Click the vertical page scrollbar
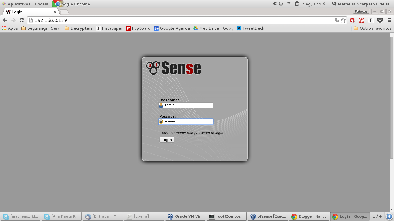The image size is (394, 221). coord(392,97)
